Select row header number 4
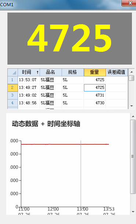 click(x=13, y=103)
